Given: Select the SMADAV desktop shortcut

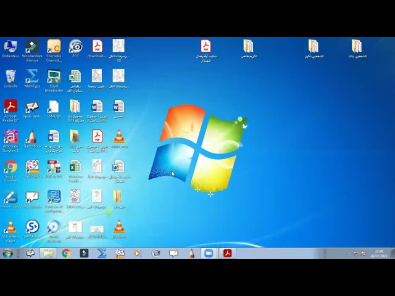Looking at the screenshot, I should click(x=54, y=109).
